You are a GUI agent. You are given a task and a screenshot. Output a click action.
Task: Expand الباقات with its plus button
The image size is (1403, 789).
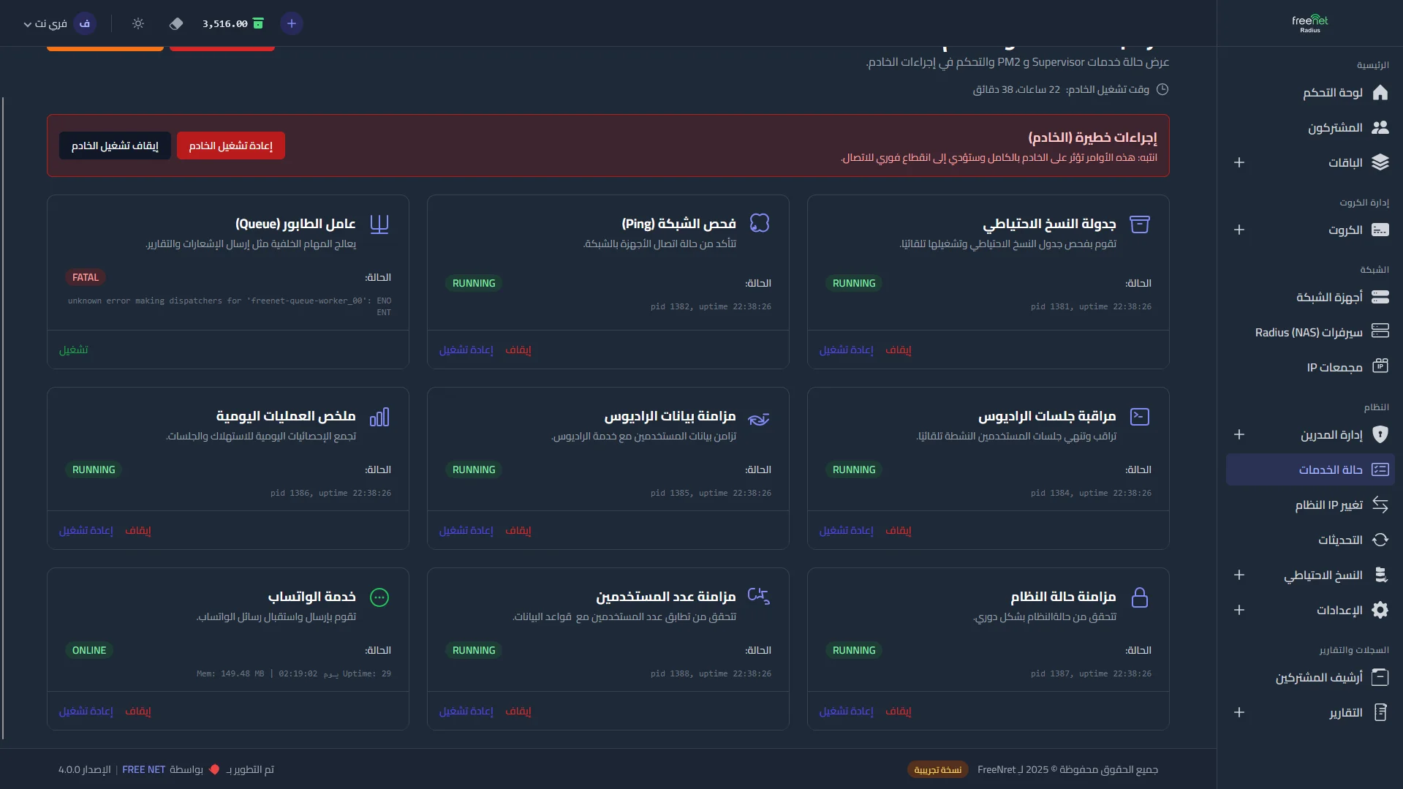tap(1239, 162)
